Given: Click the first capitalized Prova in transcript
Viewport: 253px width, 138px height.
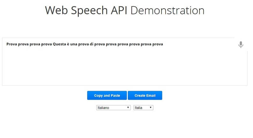Looking at the screenshot, I should [x=11, y=44].
